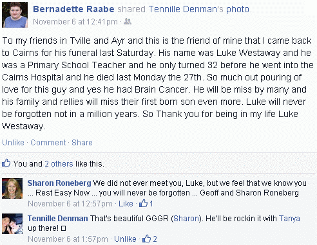317x245 pixels.
Task: Click the friends audience icon beside timestamp
Action: [128, 21]
